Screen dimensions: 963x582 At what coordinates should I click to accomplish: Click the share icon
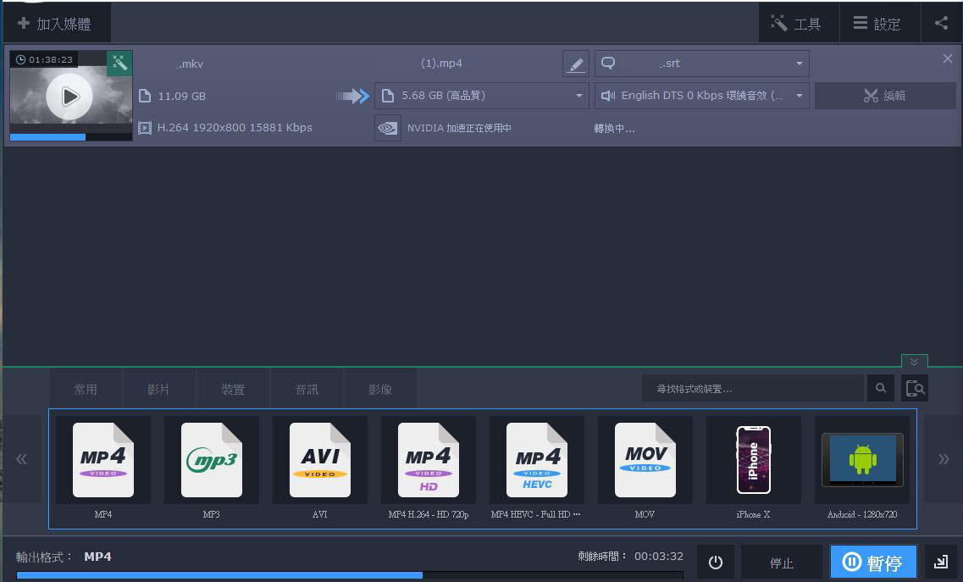tap(941, 24)
